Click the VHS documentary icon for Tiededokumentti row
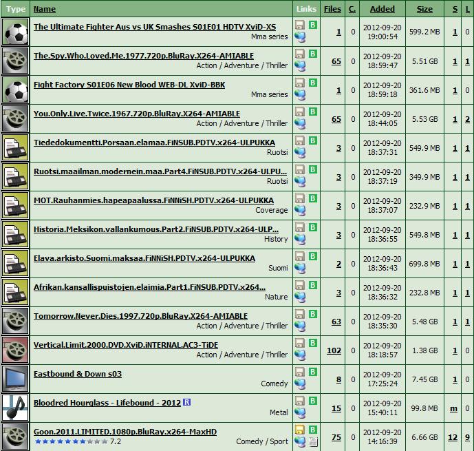 [15, 147]
